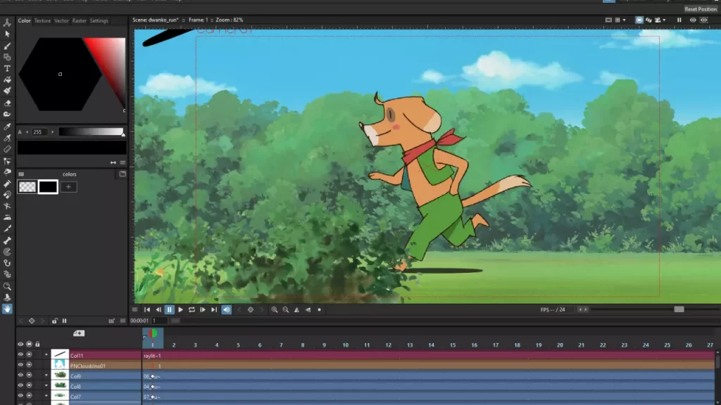The height and width of the screenshot is (405, 721).
Task: Click the flip vertically icon in viewer bar
Action: pyautogui.click(x=308, y=310)
